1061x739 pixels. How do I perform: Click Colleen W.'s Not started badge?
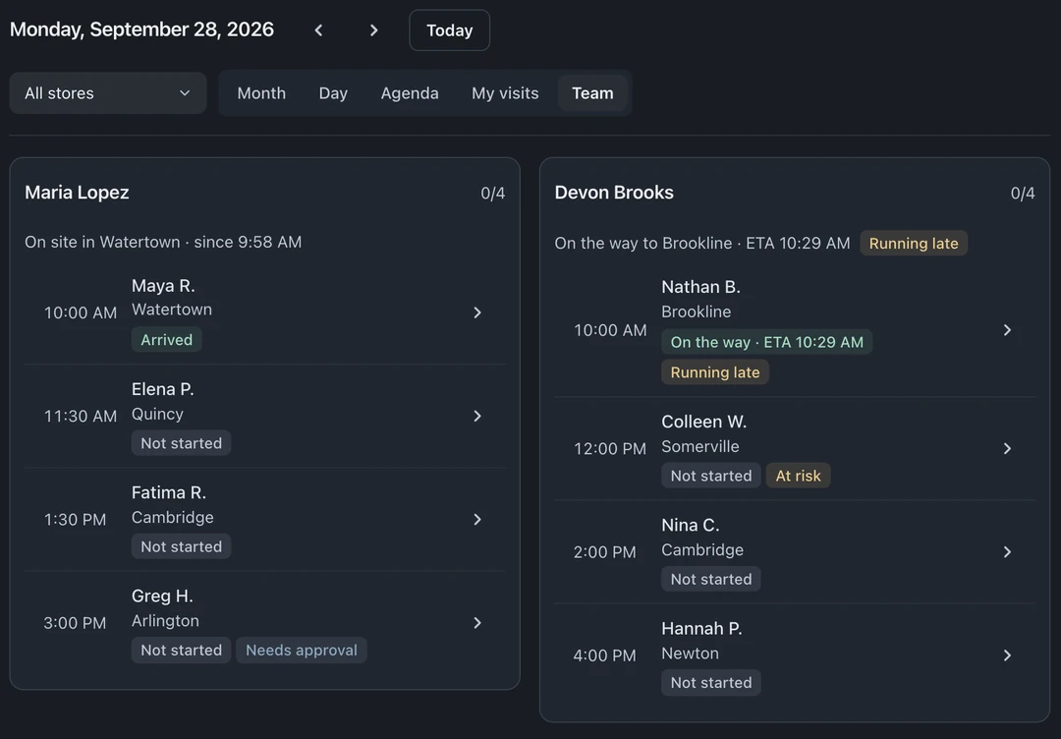[710, 476]
